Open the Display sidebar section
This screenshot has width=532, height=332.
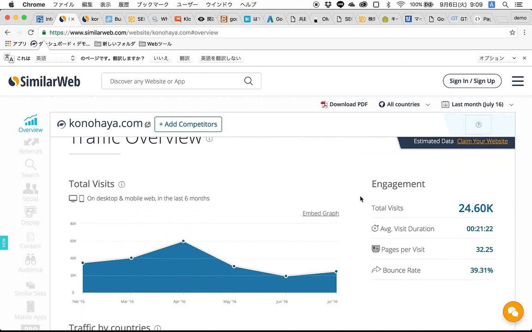[30, 216]
